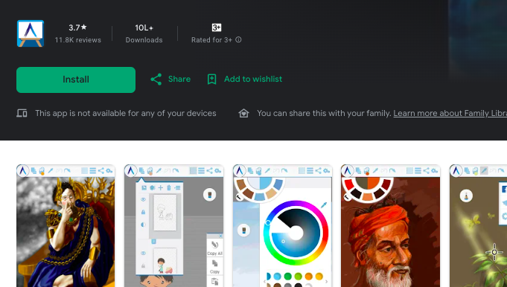Open the 11.8K reviews section
Screen dimensions: 507x287
[78, 40]
